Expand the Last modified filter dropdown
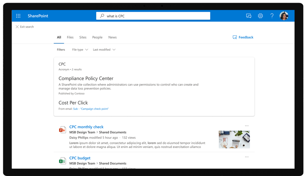The width and height of the screenshot is (308, 176). (104, 50)
